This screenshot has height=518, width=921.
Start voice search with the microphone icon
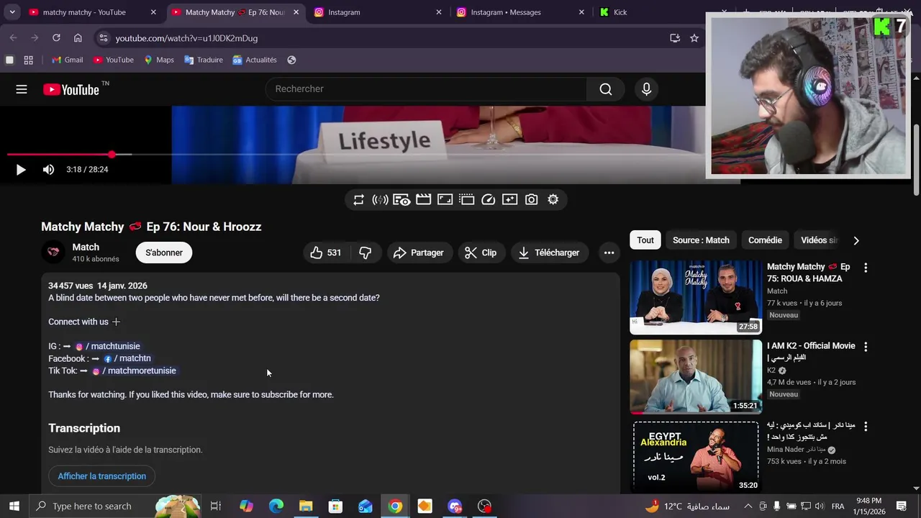coord(646,89)
